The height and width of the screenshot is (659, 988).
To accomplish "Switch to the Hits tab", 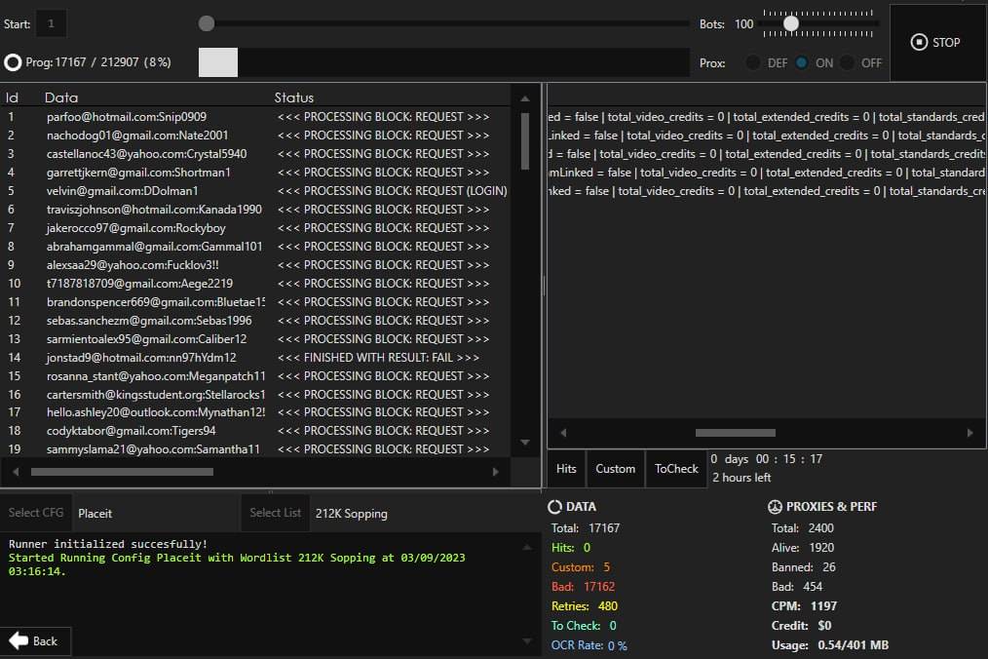I will coord(566,469).
